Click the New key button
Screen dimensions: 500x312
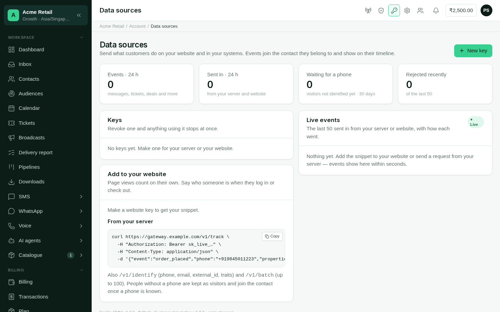coord(473,51)
